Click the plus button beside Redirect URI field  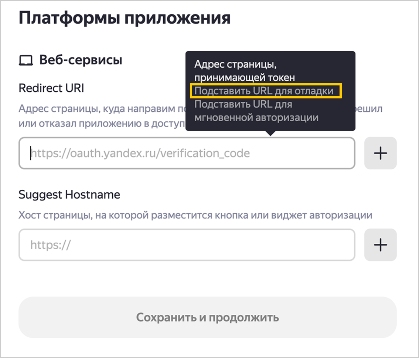tap(380, 153)
